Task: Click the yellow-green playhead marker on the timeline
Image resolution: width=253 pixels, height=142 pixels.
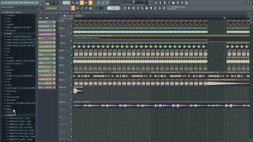Action: point(224,18)
